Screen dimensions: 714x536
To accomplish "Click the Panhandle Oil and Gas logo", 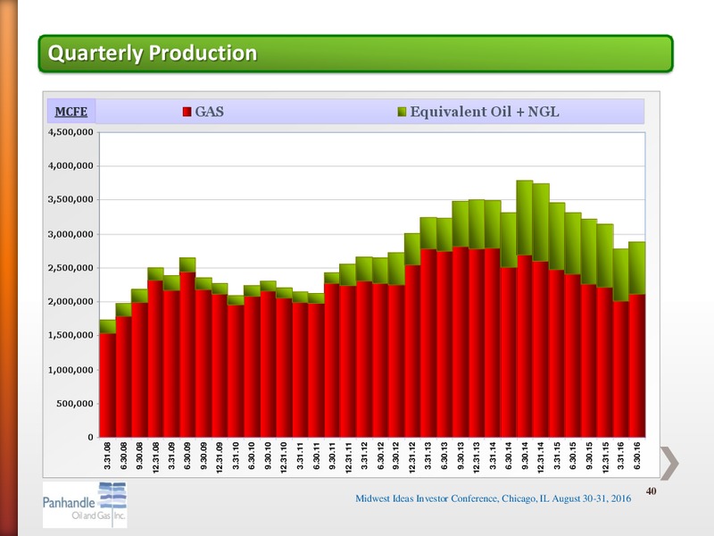I will click(85, 505).
